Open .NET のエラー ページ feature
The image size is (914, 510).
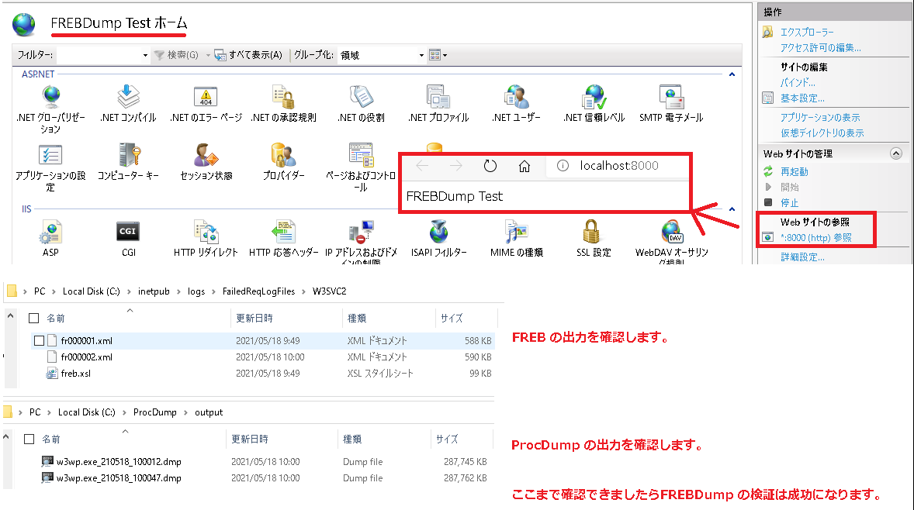pos(206,98)
